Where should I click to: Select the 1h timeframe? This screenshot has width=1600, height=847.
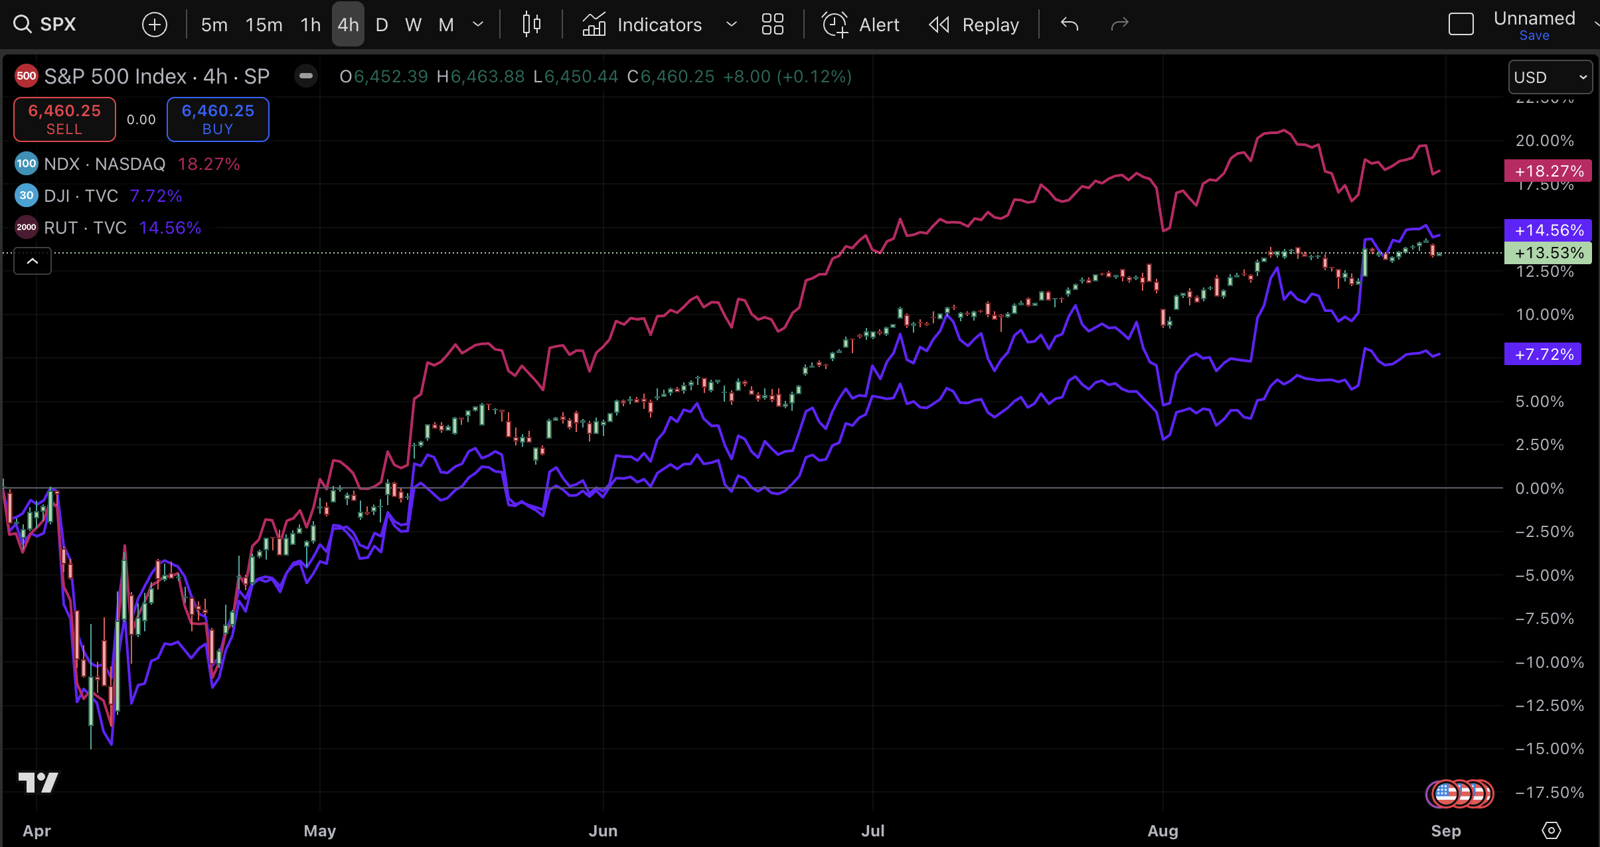click(x=310, y=25)
